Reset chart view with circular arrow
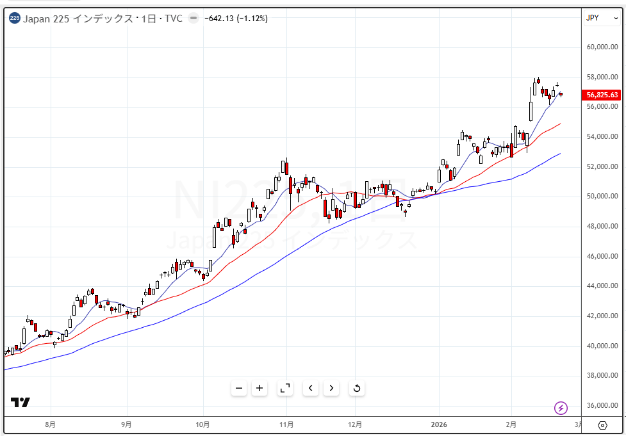Screen dimensions: 626x436 tap(357, 388)
